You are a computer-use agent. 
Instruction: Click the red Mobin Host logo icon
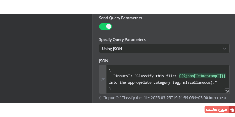(232, 110)
